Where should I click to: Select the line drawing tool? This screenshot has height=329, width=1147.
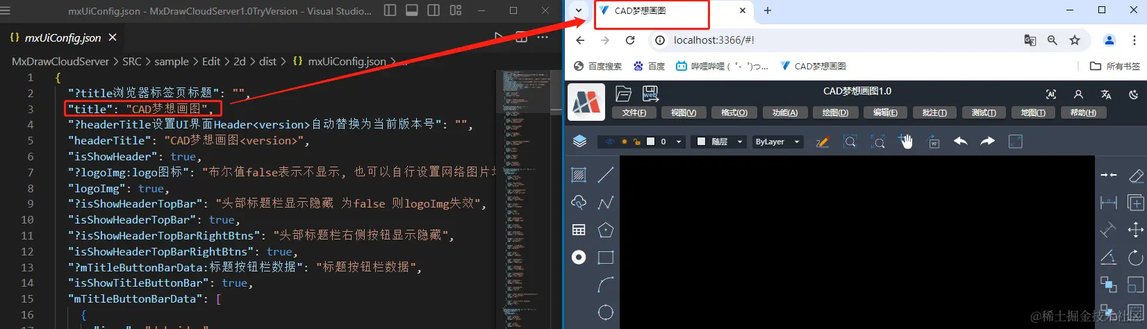click(x=606, y=175)
